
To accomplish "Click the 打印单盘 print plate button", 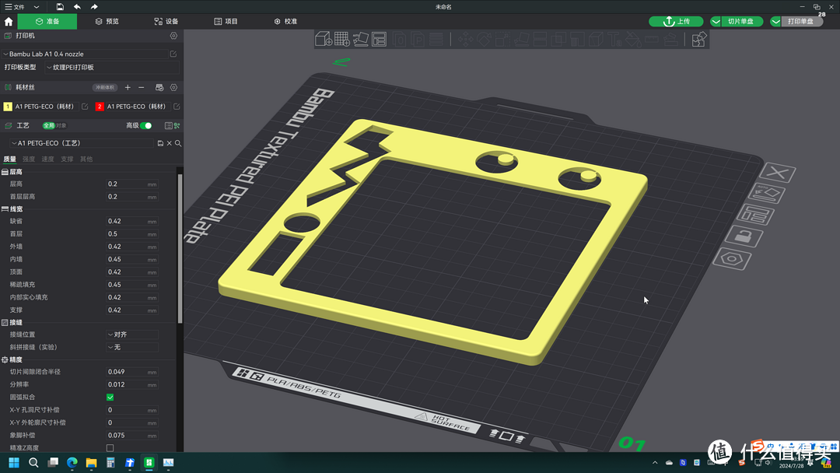I will point(802,22).
